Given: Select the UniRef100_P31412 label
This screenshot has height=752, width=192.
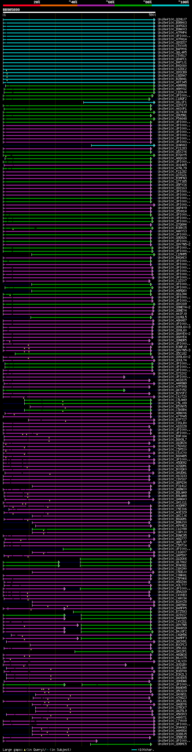Looking at the screenshot, I should click(x=172, y=486).
